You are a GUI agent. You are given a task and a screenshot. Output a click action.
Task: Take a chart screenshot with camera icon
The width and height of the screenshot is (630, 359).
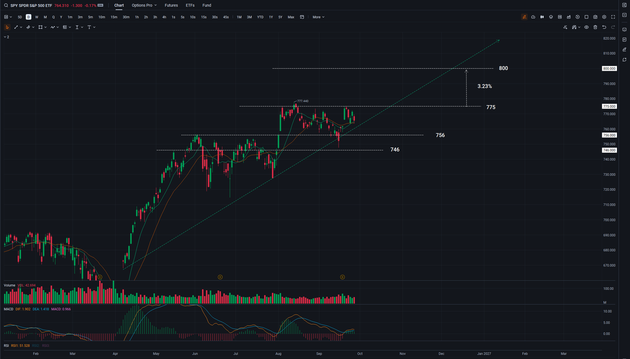(595, 17)
